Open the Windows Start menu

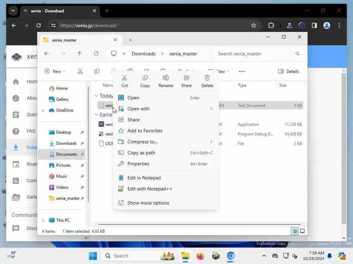(93, 256)
